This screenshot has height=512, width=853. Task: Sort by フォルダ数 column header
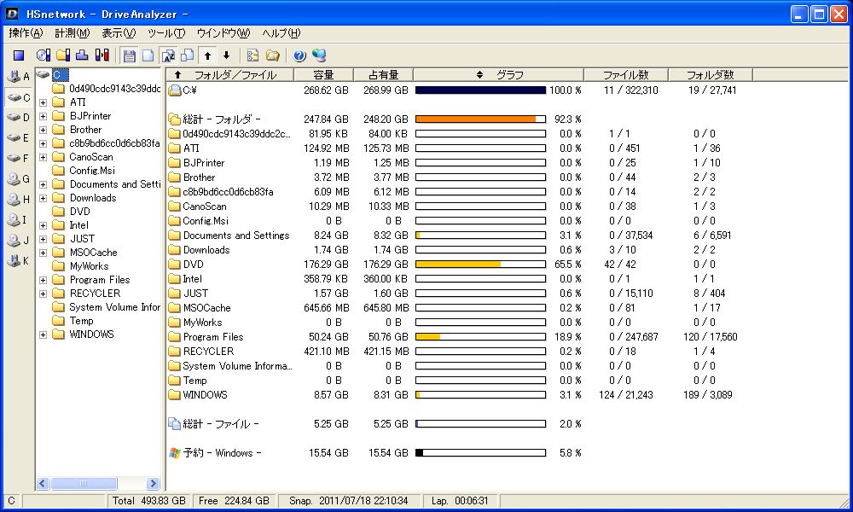[x=711, y=74]
